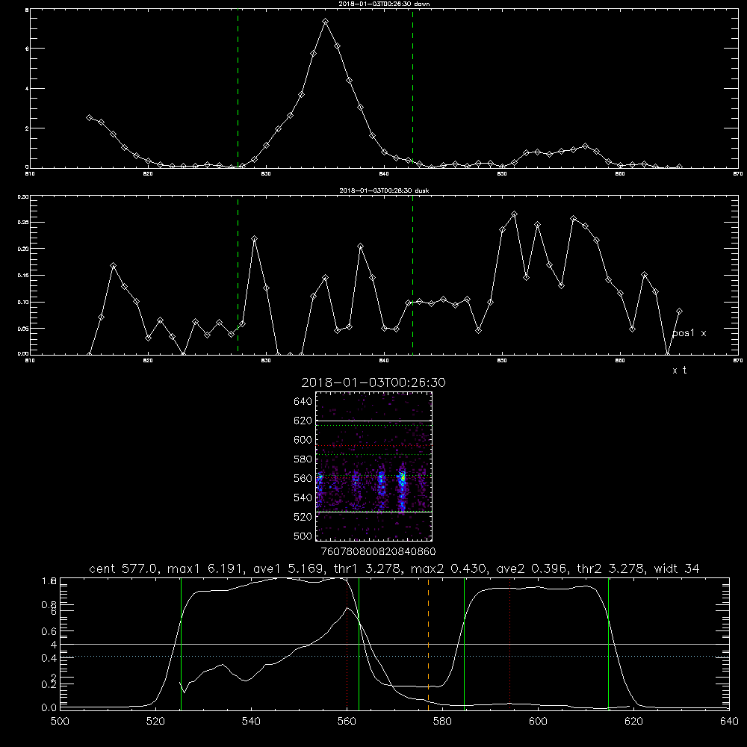
Task: Click '560' on the profile plot x-axis
Action: point(347,722)
